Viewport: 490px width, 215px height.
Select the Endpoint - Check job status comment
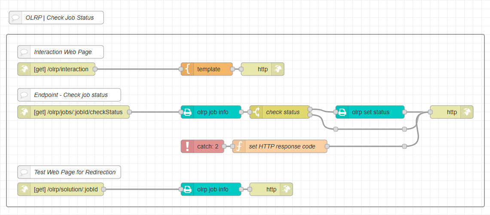click(x=71, y=95)
